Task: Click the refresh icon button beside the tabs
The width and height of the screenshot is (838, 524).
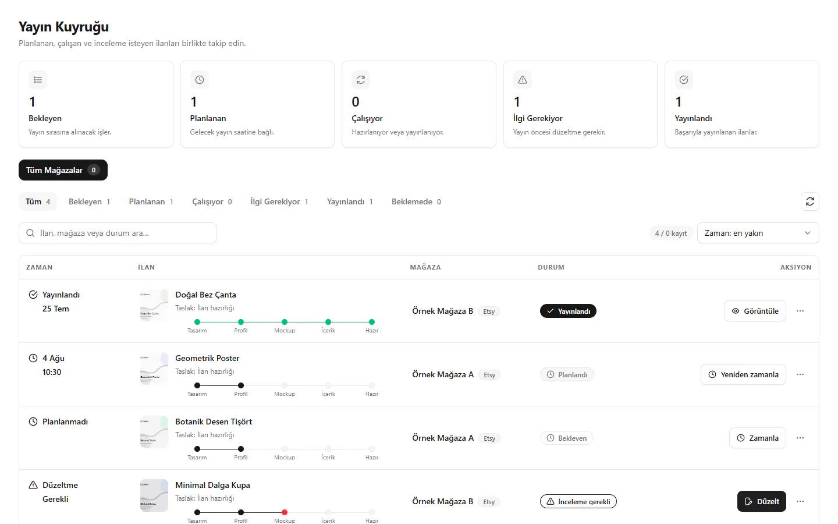Action: [x=810, y=201]
